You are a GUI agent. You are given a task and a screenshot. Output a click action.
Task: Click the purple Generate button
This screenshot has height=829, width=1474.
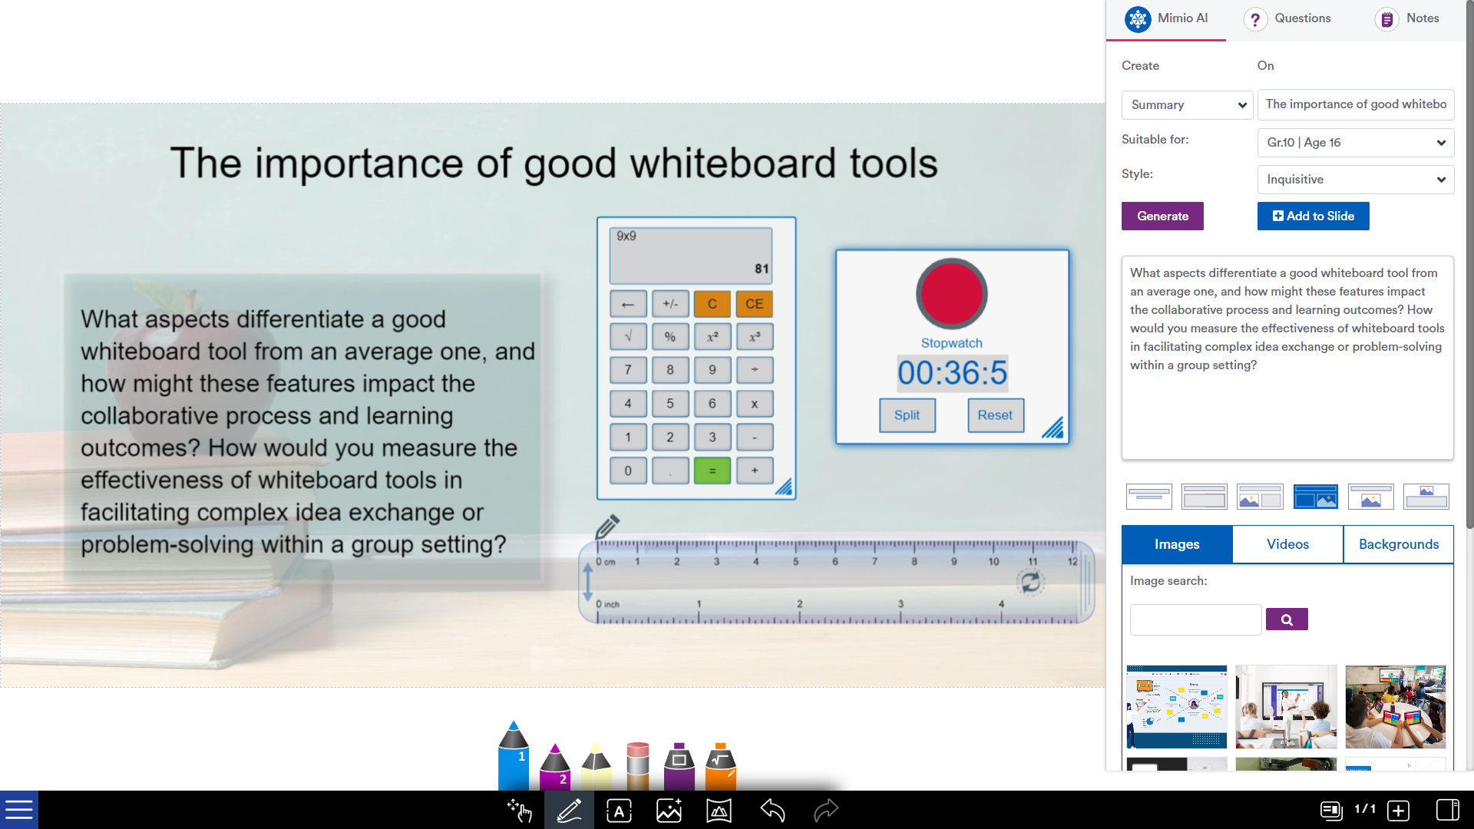coord(1162,216)
